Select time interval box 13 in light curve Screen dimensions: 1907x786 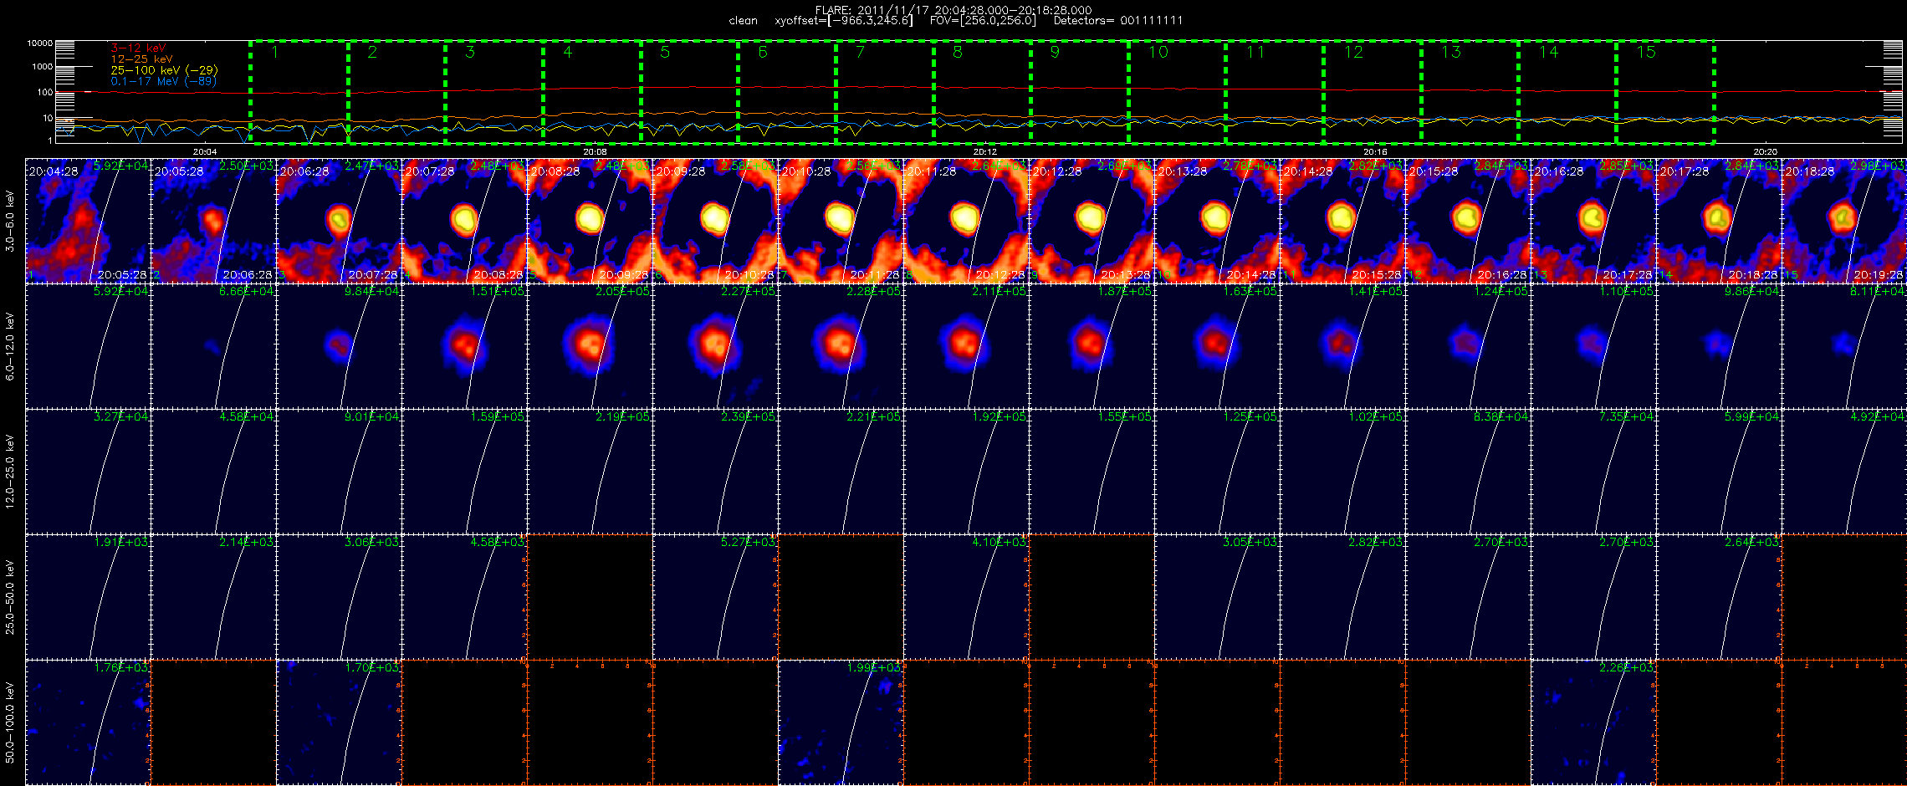(1470, 92)
